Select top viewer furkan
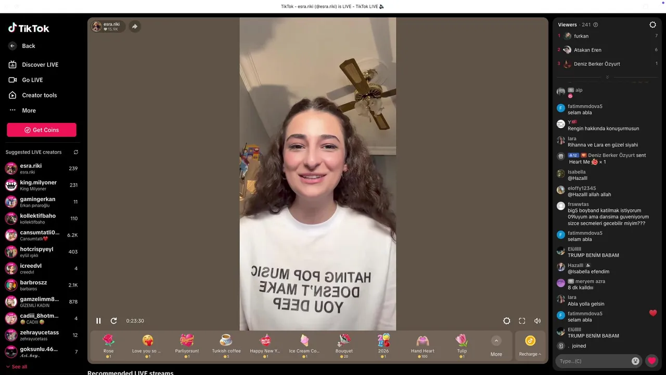This screenshot has height=375, width=666. coord(608,36)
